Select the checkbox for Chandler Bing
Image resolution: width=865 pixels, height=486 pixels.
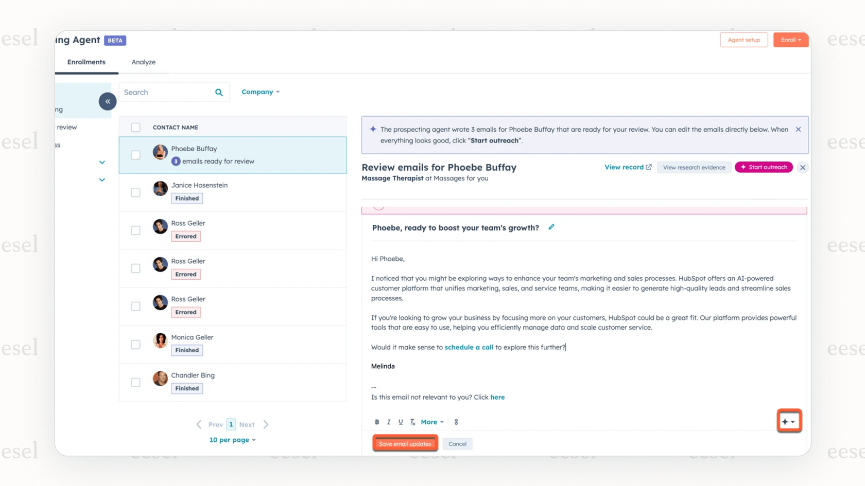135,382
